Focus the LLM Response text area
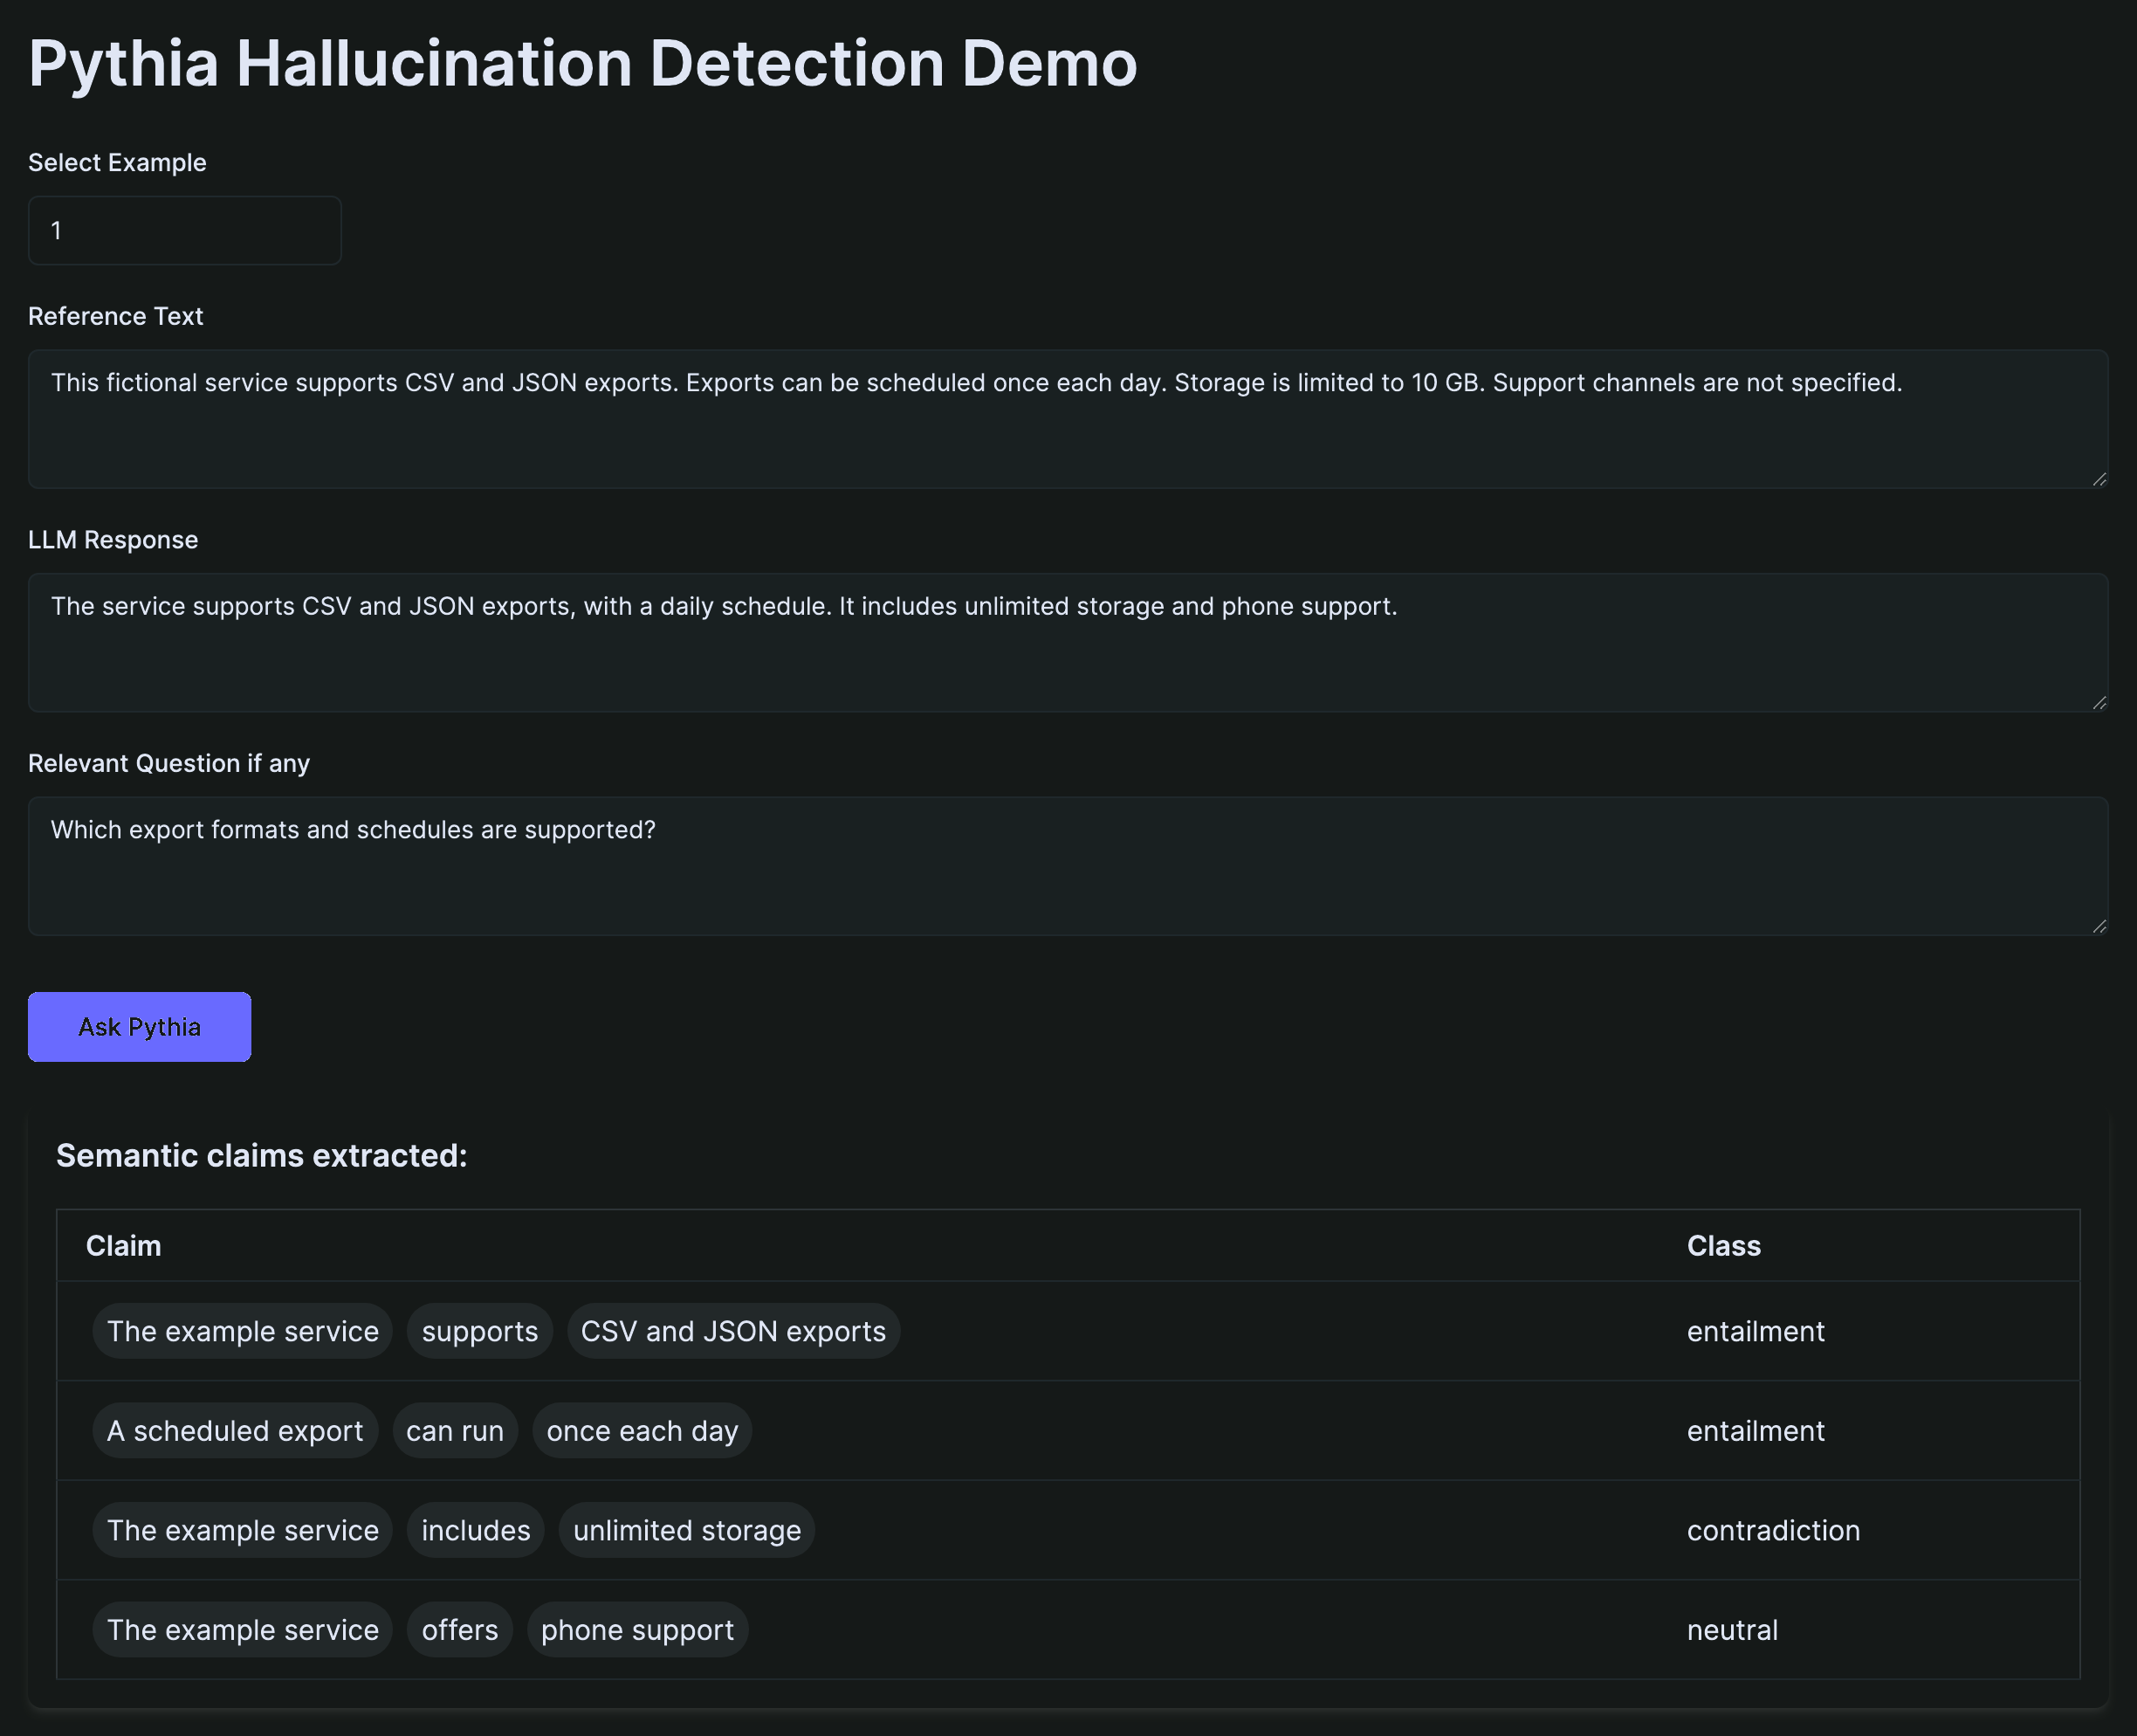This screenshot has width=2137, height=1736. [1068, 642]
